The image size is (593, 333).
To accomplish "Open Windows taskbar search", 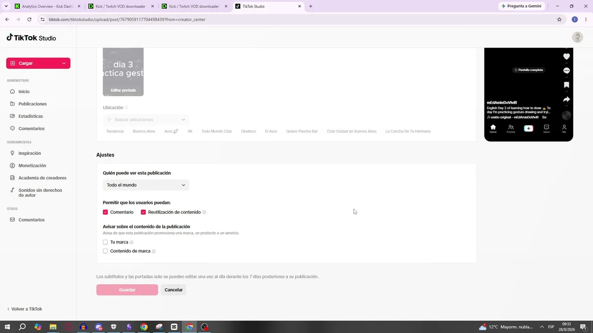I will [x=22, y=327].
